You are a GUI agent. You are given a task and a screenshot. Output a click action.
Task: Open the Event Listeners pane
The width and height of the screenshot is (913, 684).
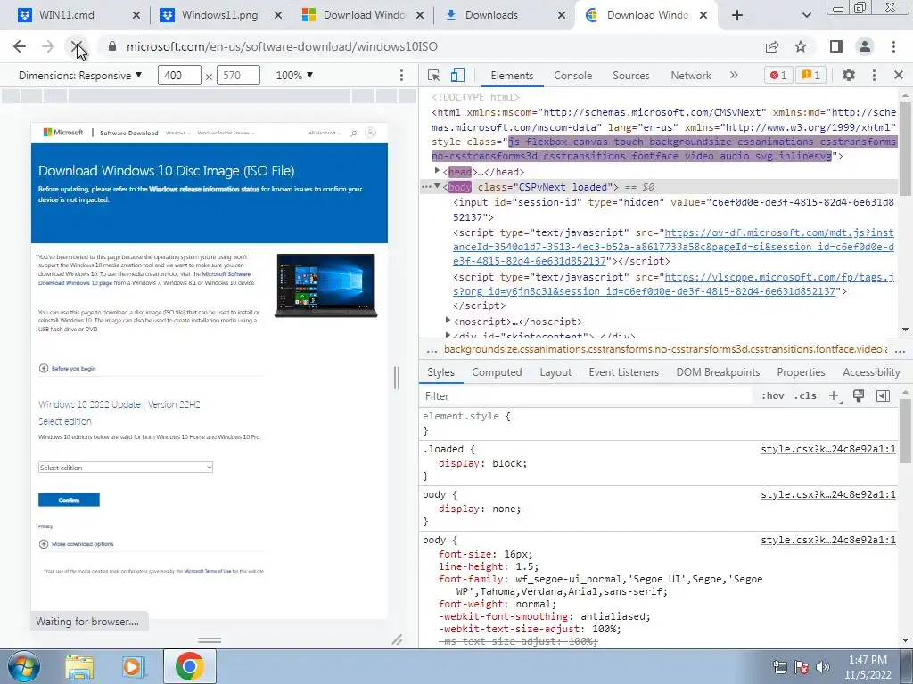pos(623,372)
